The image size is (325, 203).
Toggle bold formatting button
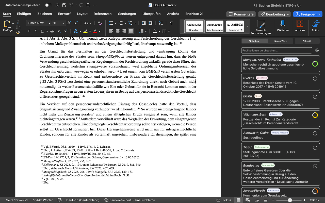[x=29, y=31]
